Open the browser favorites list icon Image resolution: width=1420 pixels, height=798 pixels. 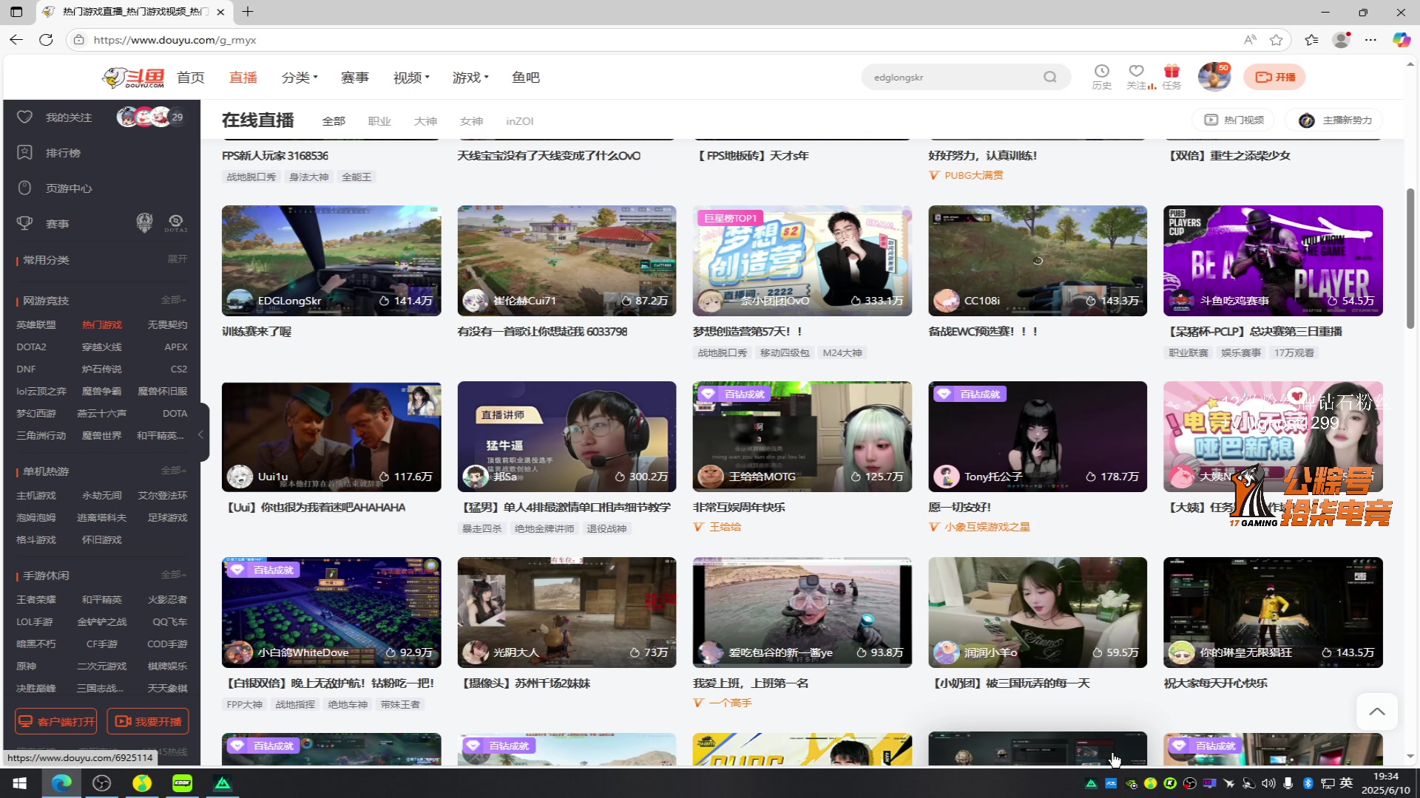pyautogui.click(x=1311, y=40)
